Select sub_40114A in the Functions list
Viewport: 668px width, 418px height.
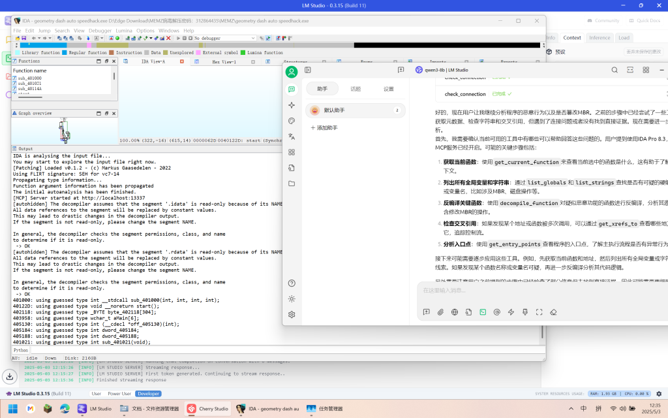(30, 89)
